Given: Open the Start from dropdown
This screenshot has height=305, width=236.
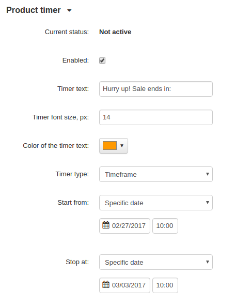Looking at the screenshot, I should click(156, 203).
